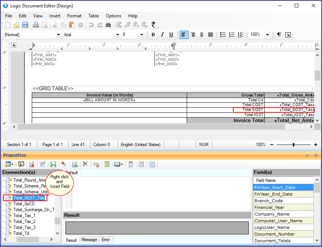Open the Help menu
Viewport: 322px width, 247px height.
tap(133, 16)
